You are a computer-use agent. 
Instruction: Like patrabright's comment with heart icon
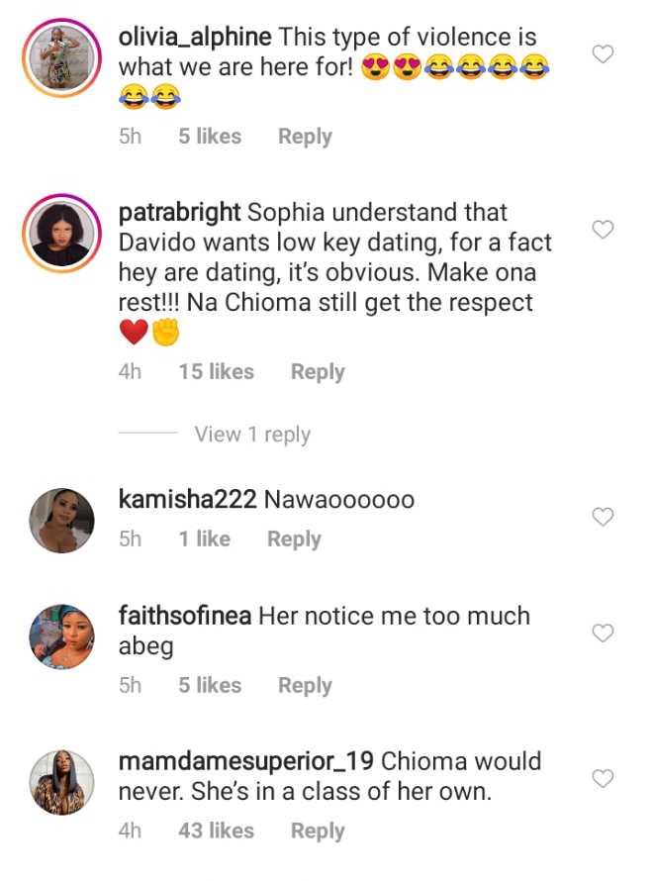(603, 230)
